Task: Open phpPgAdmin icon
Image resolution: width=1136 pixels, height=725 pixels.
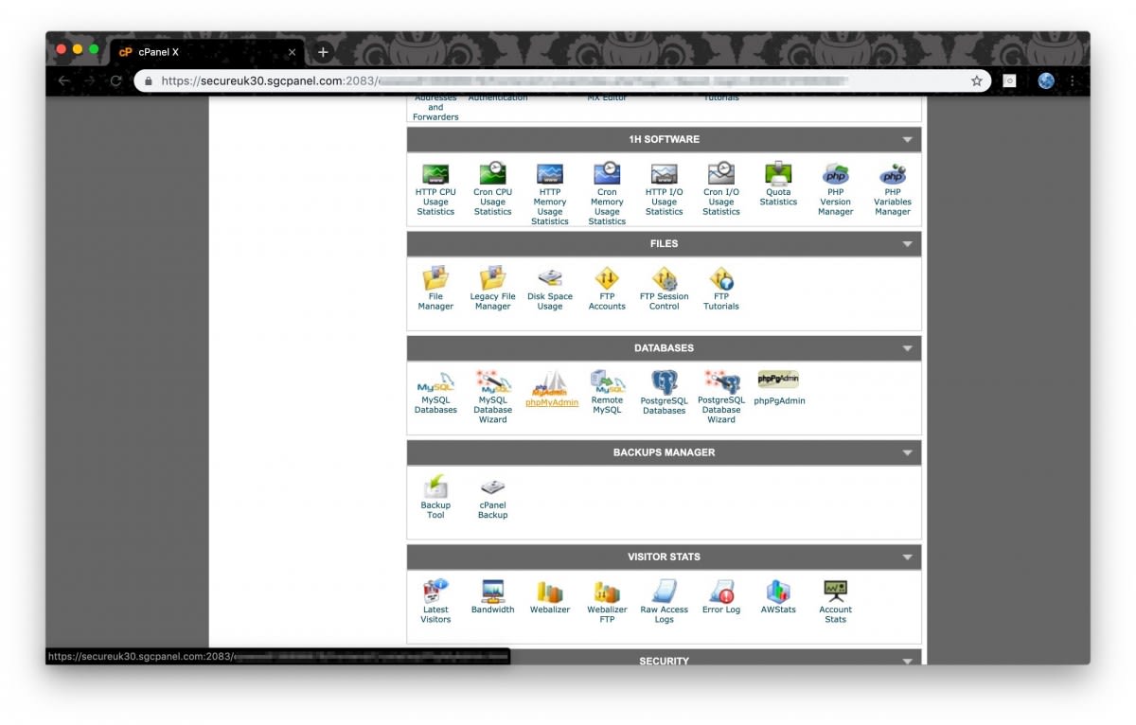Action: tap(778, 380)
